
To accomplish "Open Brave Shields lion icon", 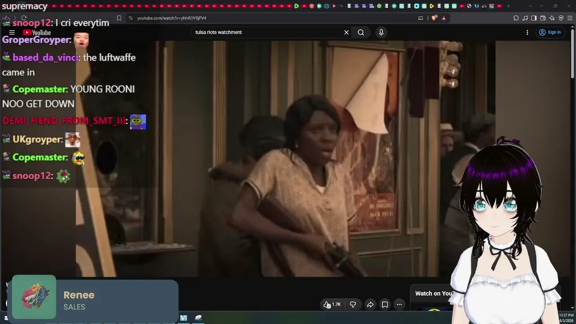I will tap(434, 18).
